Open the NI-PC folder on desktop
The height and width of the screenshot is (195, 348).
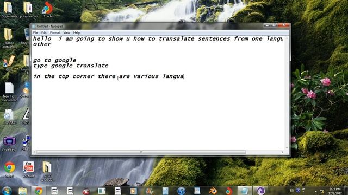tap(47, 171)
